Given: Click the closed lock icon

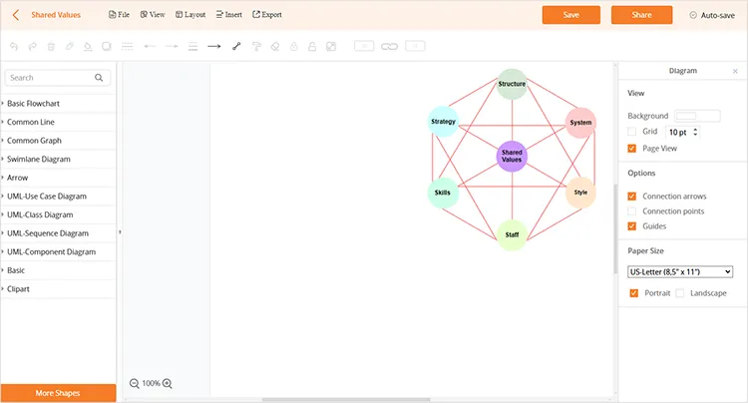Looking at the screenshot, I should 294,46.
